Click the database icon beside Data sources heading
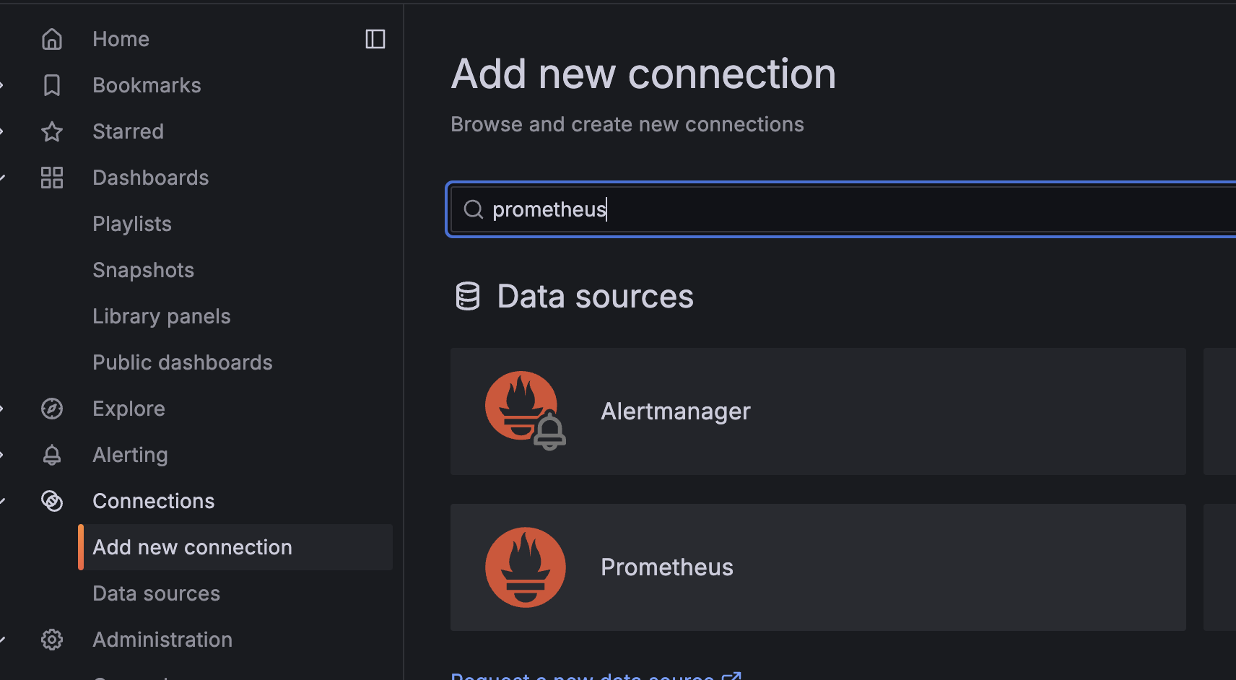Screen dimensions: 1236x680 (468, 295)
